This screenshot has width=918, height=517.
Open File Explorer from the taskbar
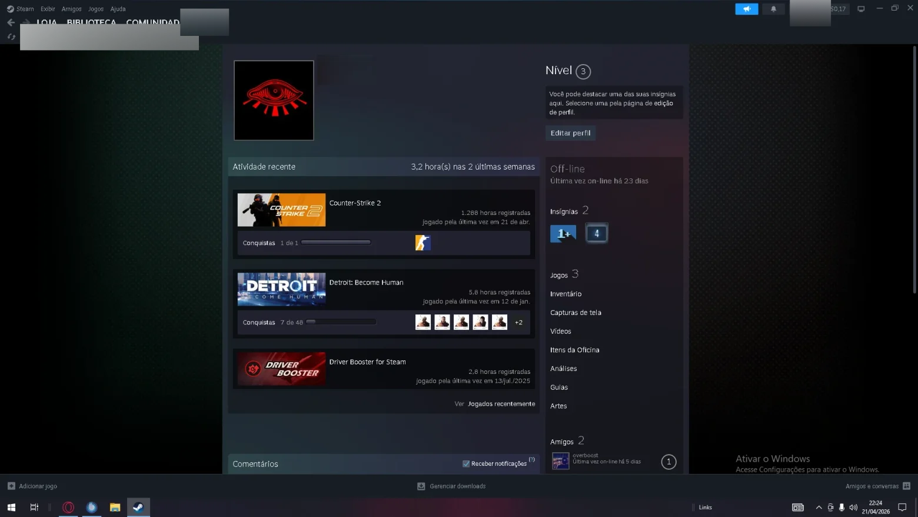point(115,507)
